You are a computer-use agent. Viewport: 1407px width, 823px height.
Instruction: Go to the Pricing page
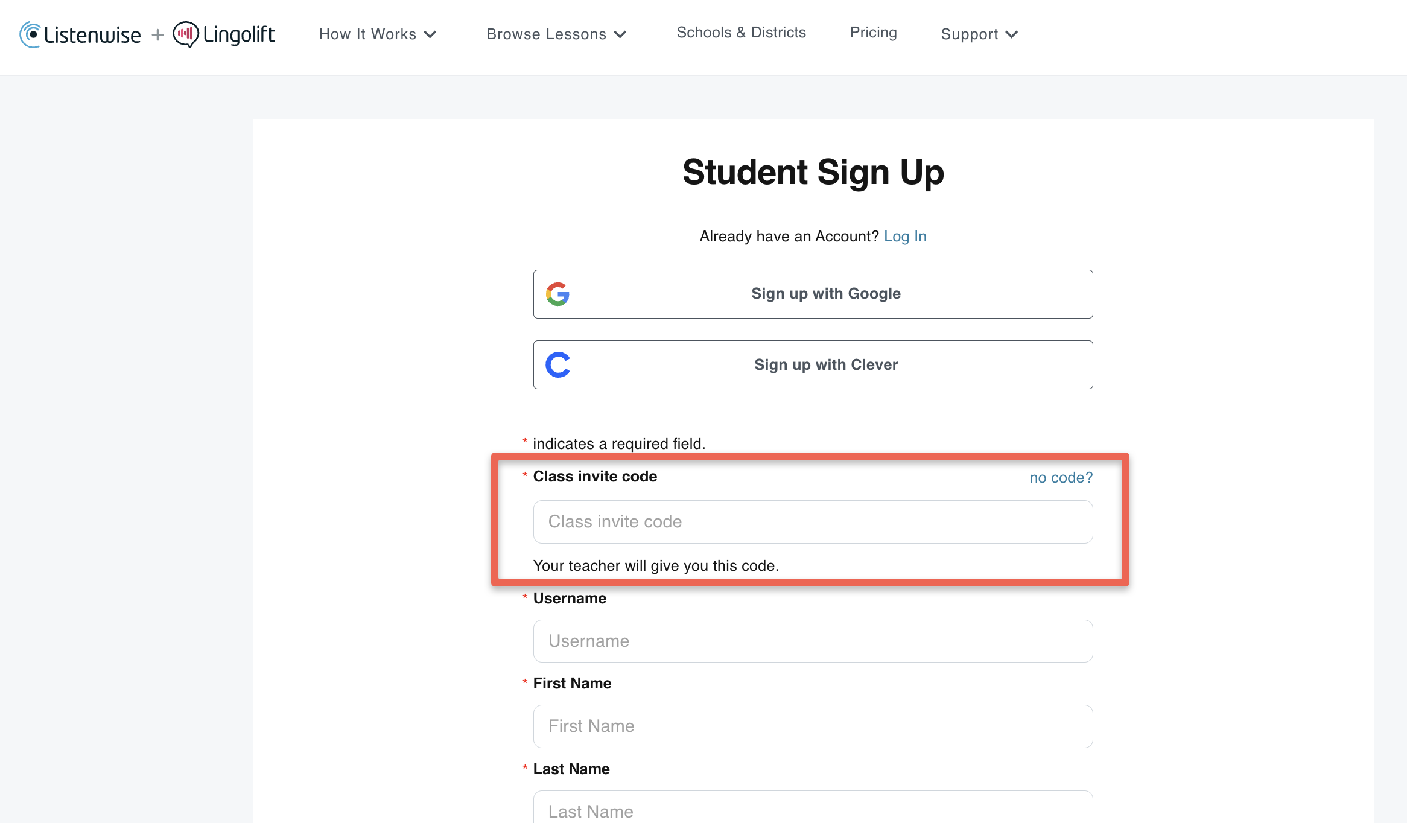click(873, 33)
